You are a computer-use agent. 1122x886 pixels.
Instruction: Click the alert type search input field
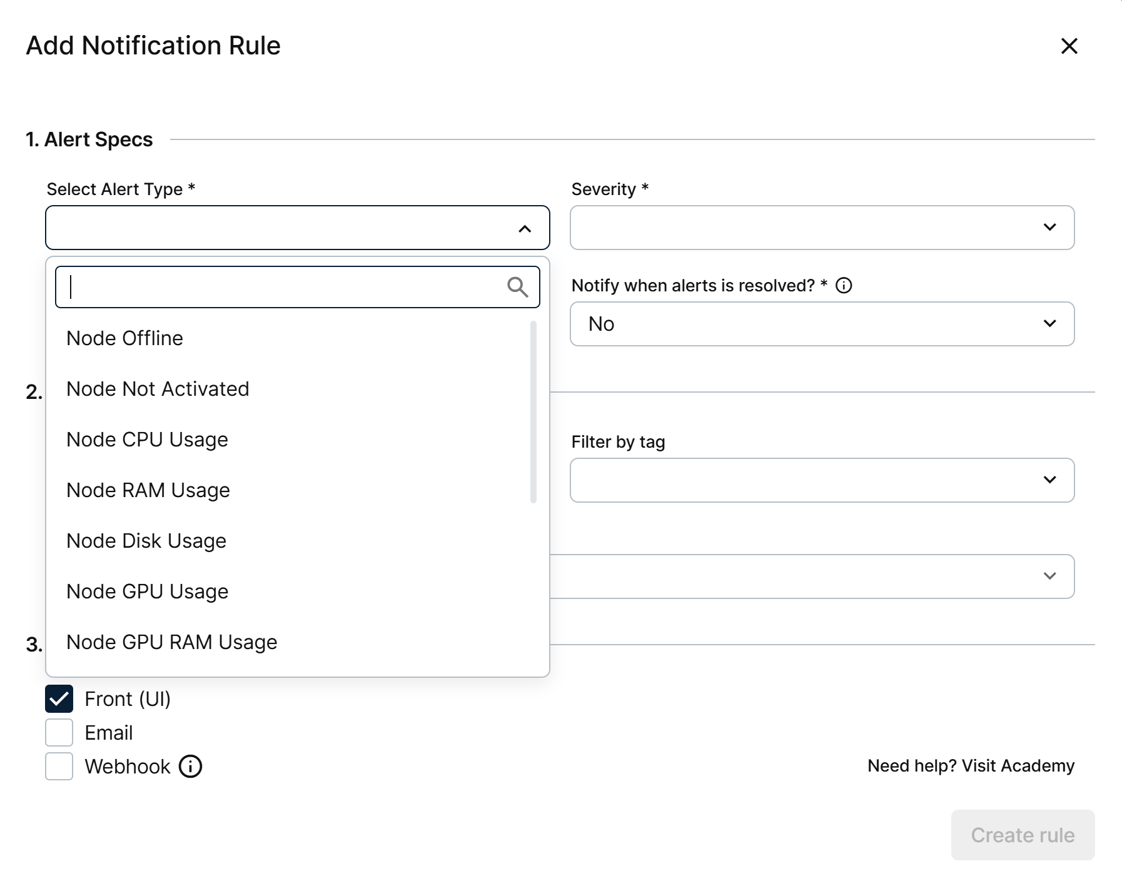click(x=298, y=287)
